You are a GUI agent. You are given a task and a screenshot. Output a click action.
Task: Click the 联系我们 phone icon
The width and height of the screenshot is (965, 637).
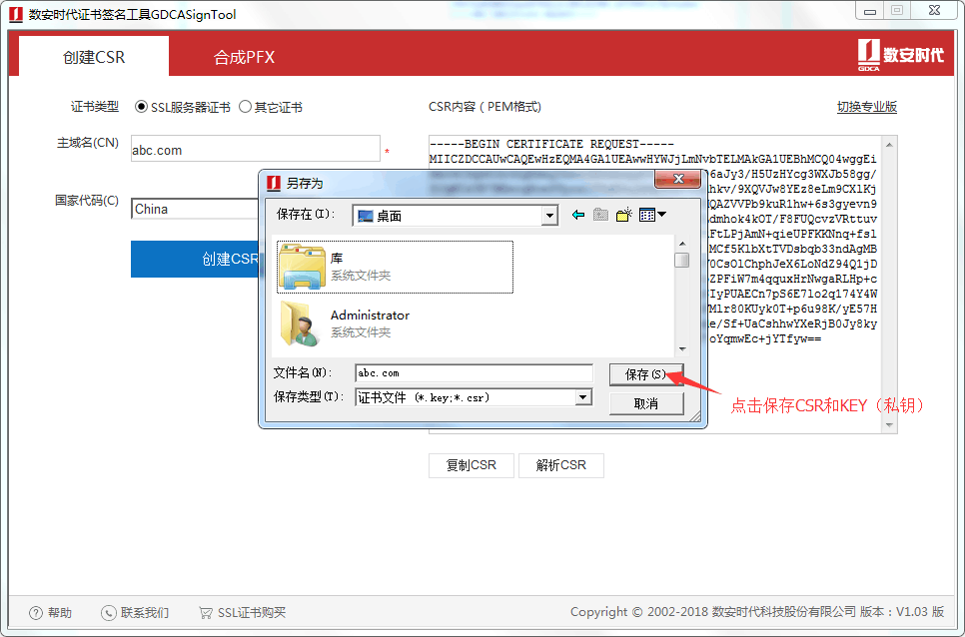(x=108, y=612)
